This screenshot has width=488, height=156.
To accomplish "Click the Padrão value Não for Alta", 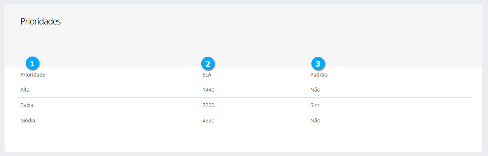I will tap(315, 90).
